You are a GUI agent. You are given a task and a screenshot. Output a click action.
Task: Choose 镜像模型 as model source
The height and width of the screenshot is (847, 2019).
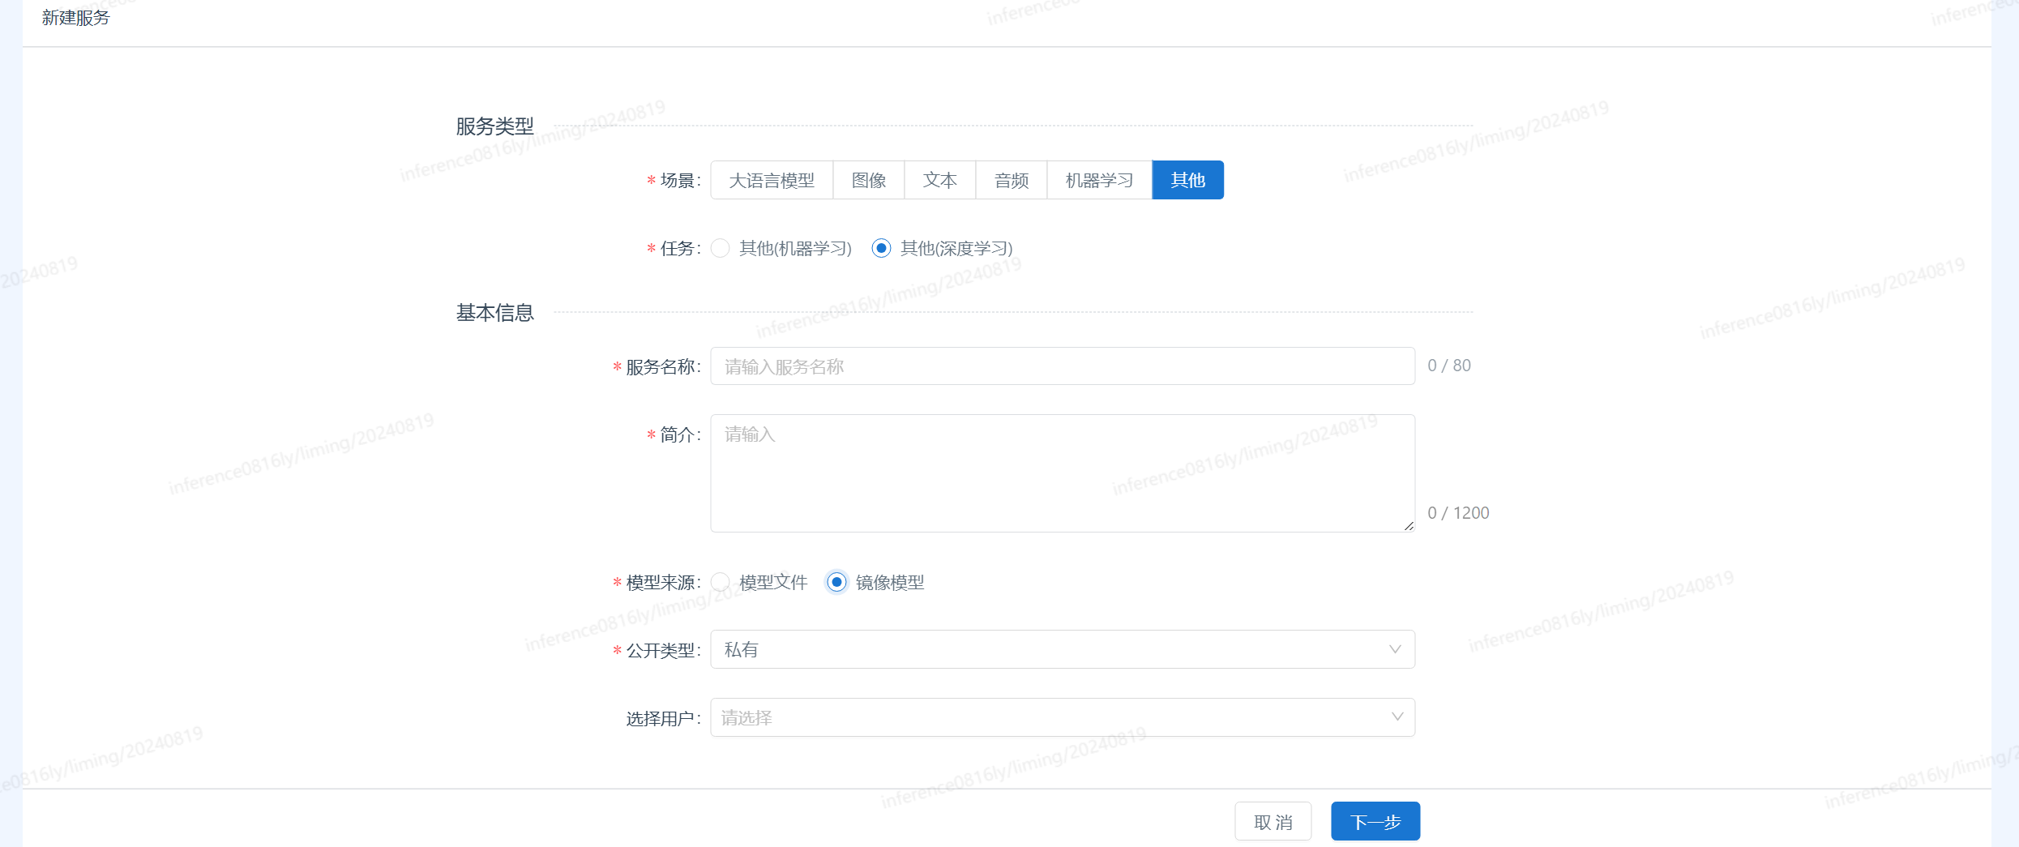pos(836,582)
